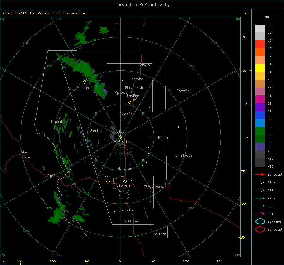Select the Cochrane label

pyautogui.click(x=103, y=176)
